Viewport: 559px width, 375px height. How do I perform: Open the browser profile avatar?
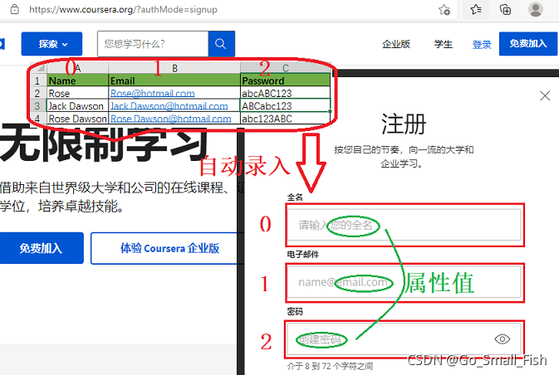tap(535, 10)
